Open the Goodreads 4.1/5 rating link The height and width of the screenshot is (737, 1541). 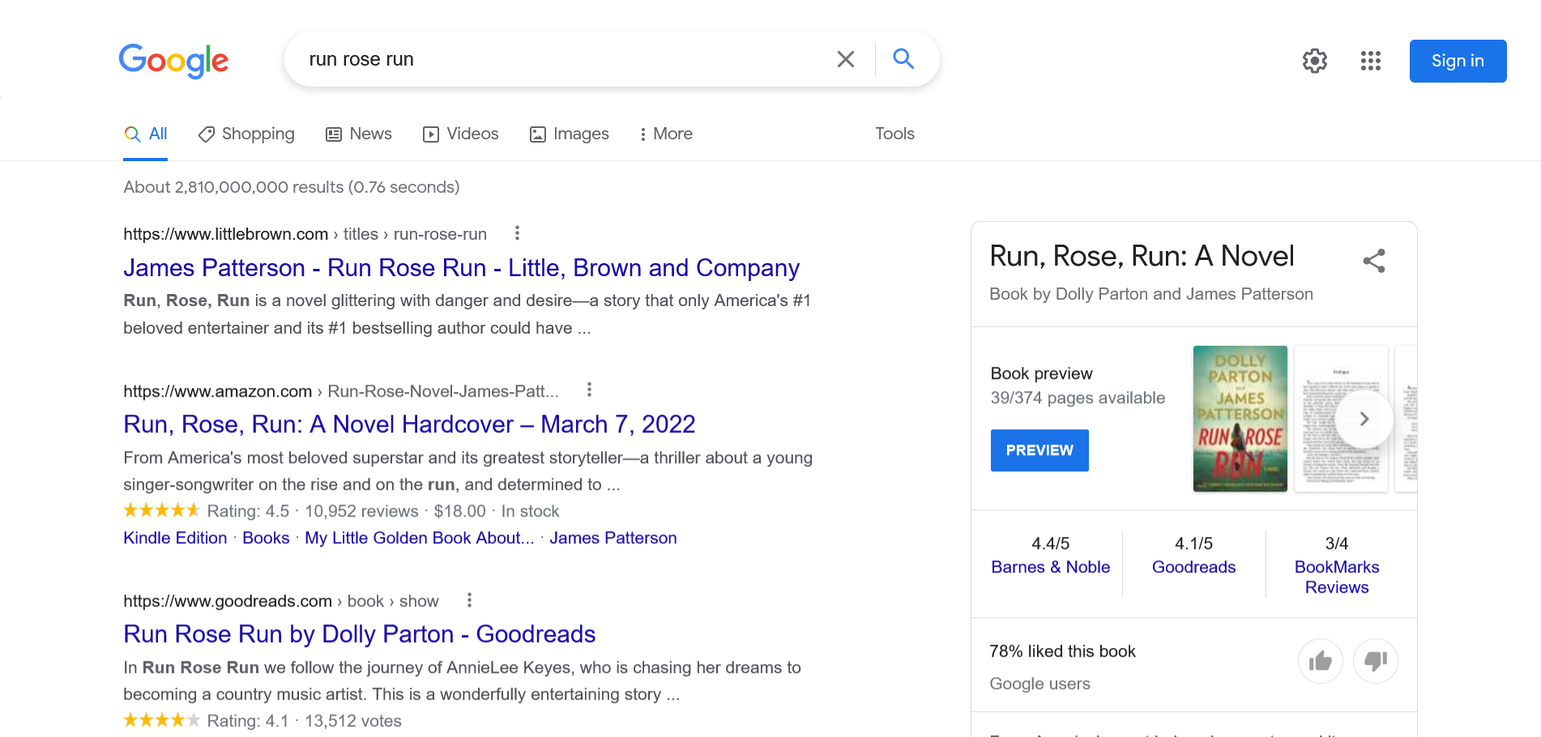(1193, 567)
